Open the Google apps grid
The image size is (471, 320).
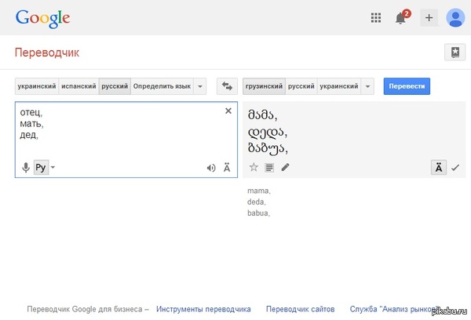point(376,17)
